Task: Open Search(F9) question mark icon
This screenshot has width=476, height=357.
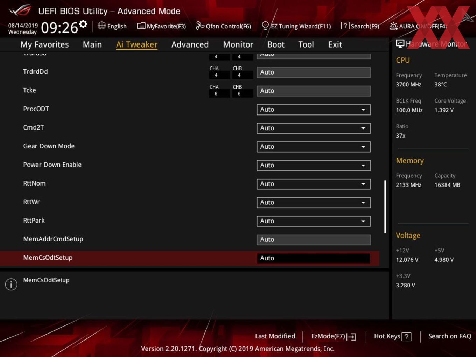Action: (x=345, y=26)
